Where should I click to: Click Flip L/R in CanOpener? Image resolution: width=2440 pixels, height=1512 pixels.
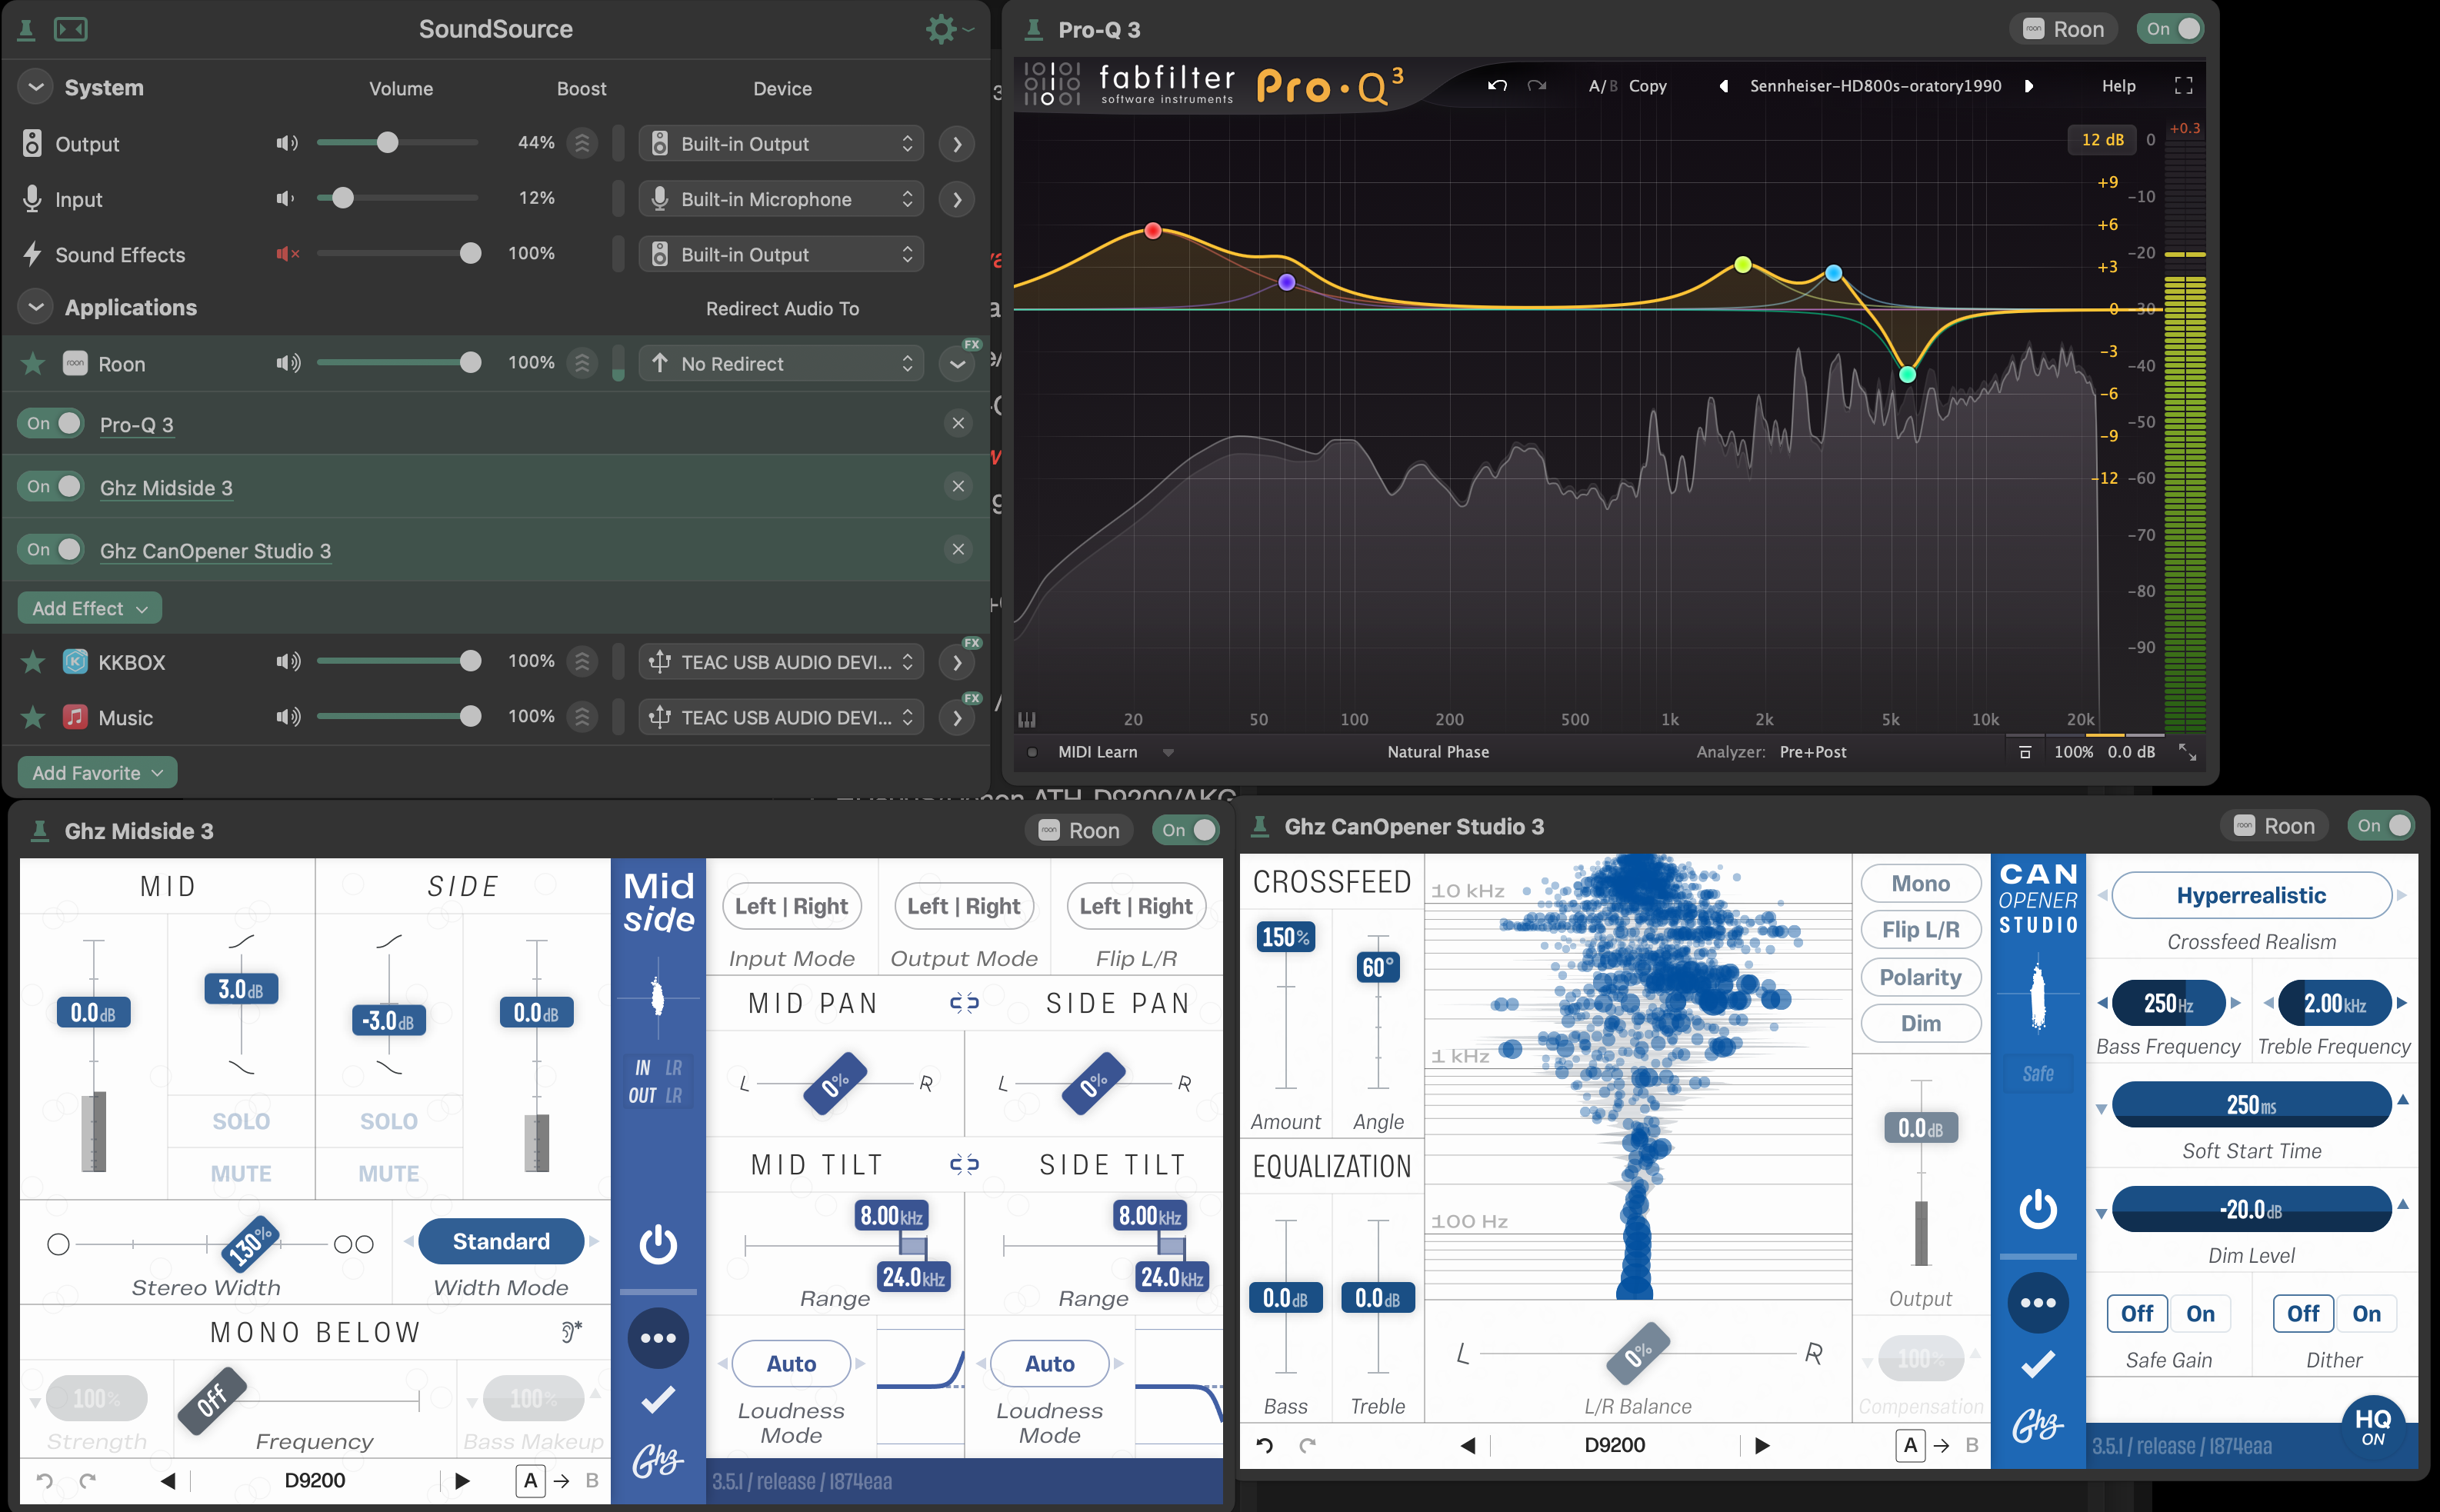[x=1920, y=930]
